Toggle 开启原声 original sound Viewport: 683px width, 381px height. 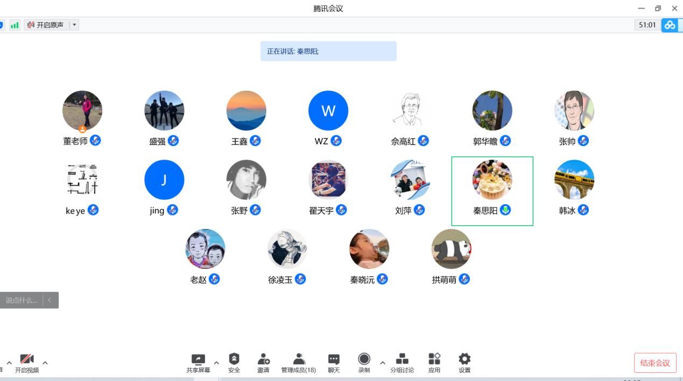(46, 25)
